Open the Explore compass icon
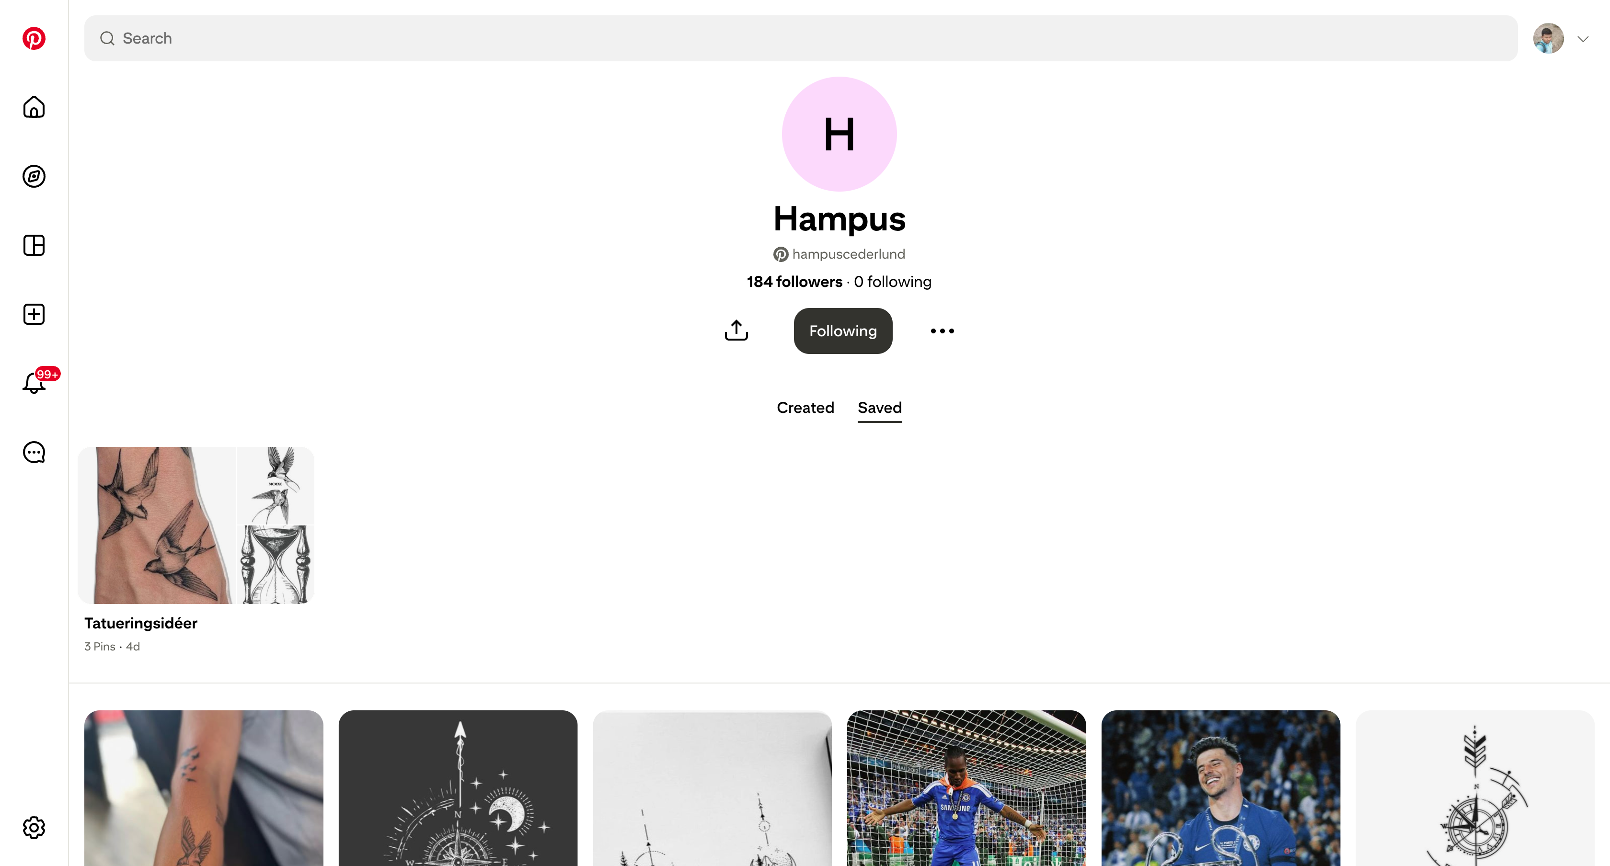Image resolution: width=1610 pixels, height=866 pixels. click(x=34, y=176)
